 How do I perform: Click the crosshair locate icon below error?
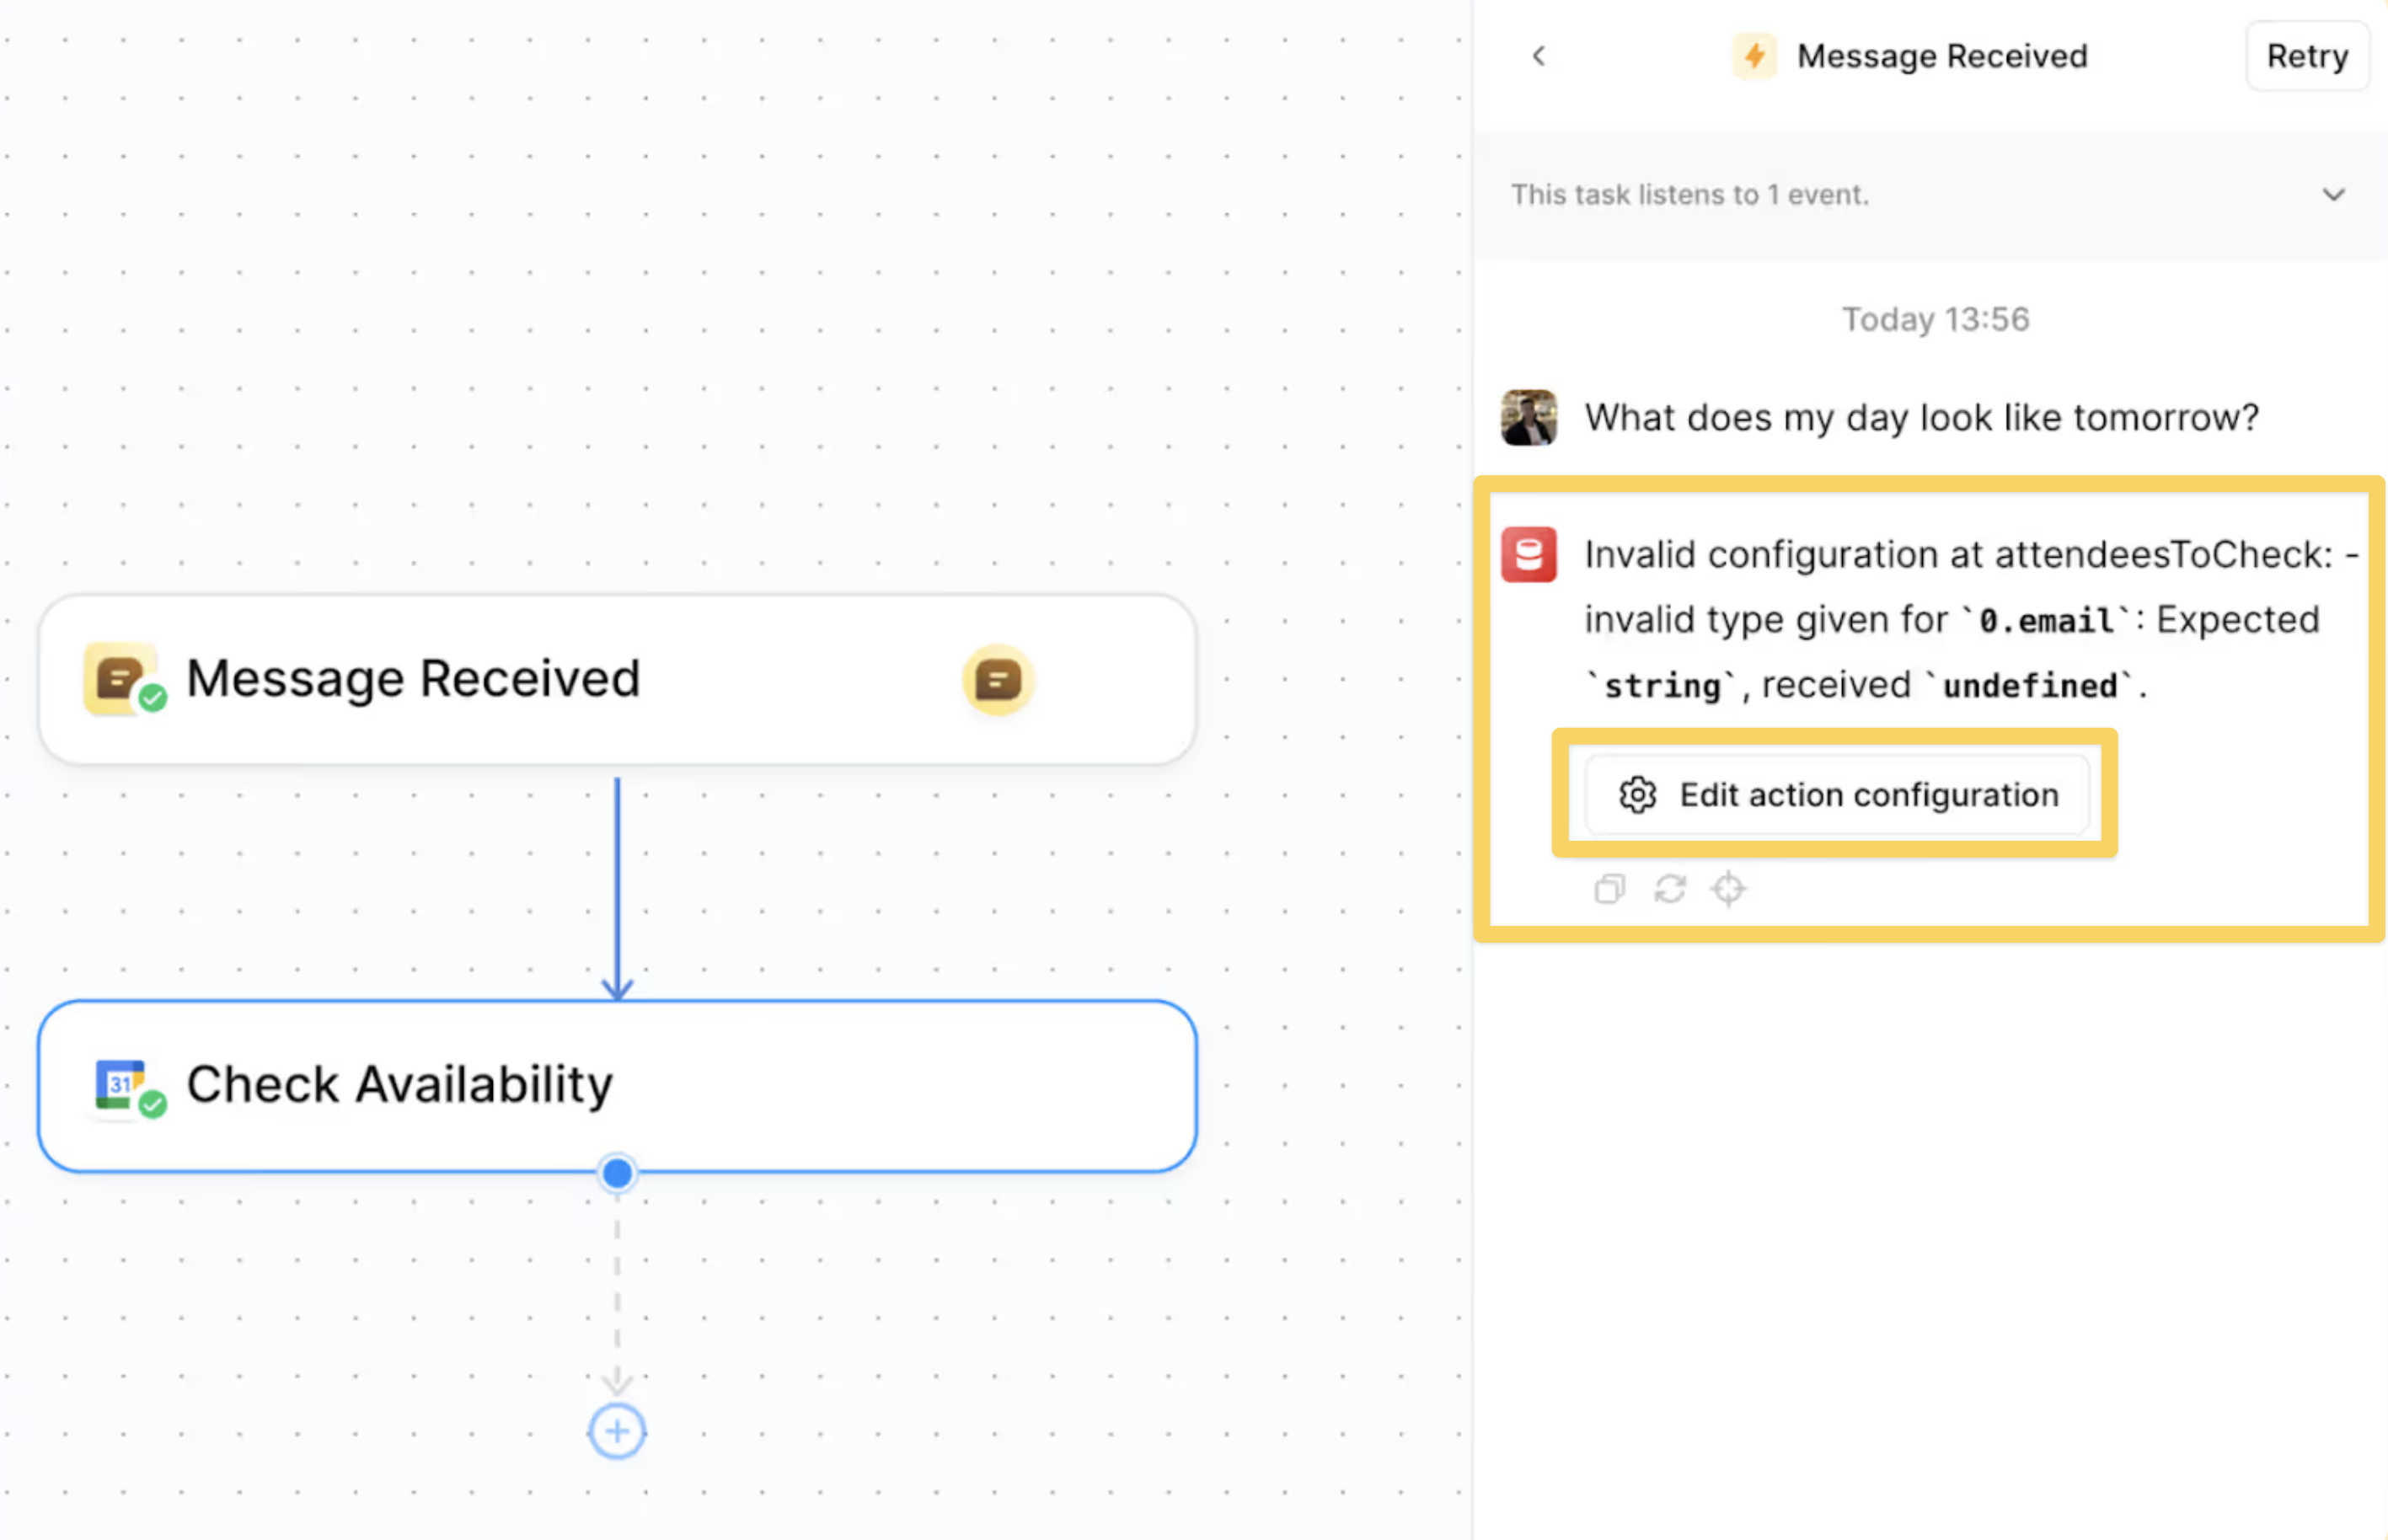1728,888
